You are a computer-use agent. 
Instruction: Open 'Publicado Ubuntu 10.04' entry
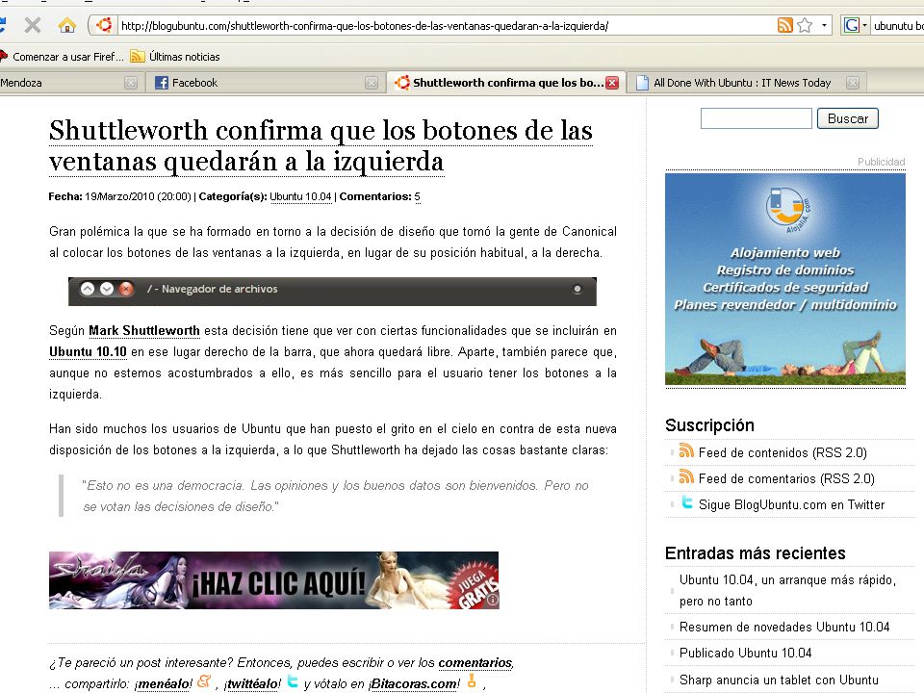(x=745, y=653)
